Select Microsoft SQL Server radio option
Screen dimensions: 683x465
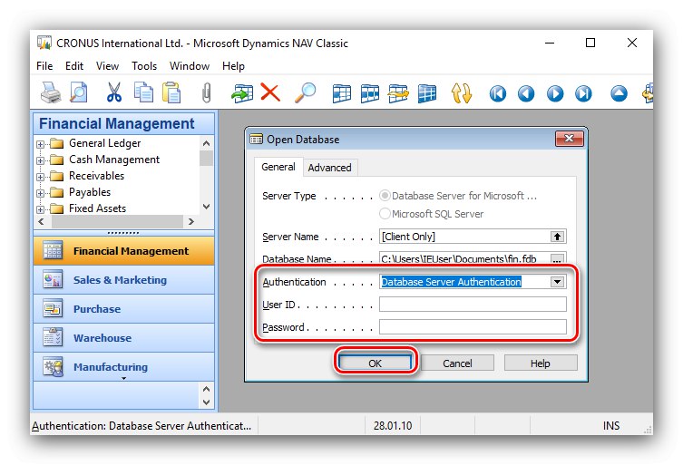tap(385, 214)
